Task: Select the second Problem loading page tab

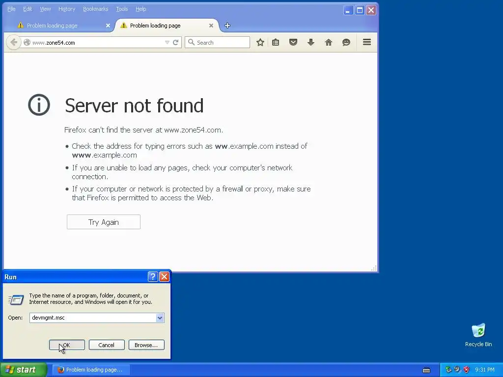Action: [166, 26]
